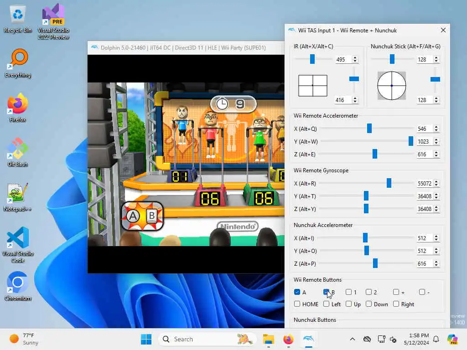
Task: Check the - button checkbox
Action: click(x=422, y=292)
